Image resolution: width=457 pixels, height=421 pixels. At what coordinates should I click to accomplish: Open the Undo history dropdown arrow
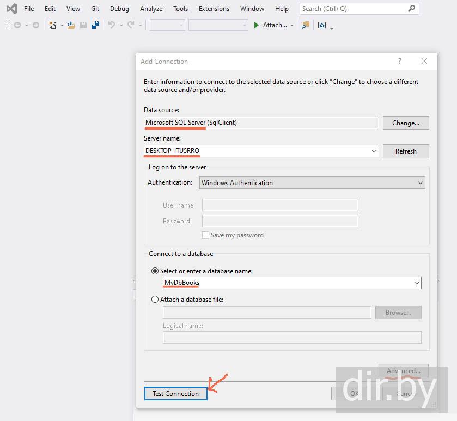coord(121,26)
